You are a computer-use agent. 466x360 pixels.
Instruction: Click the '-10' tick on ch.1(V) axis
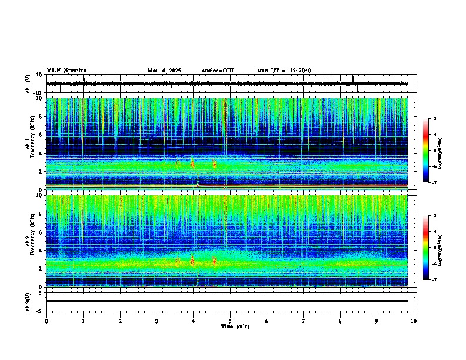click(38, 93)
